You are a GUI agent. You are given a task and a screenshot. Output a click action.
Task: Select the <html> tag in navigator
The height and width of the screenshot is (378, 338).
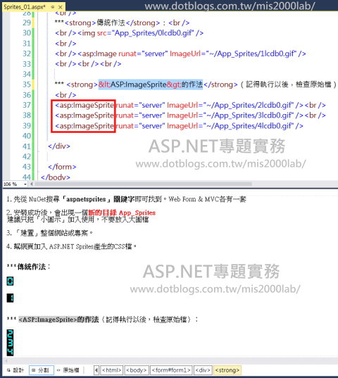coord(112,370)
